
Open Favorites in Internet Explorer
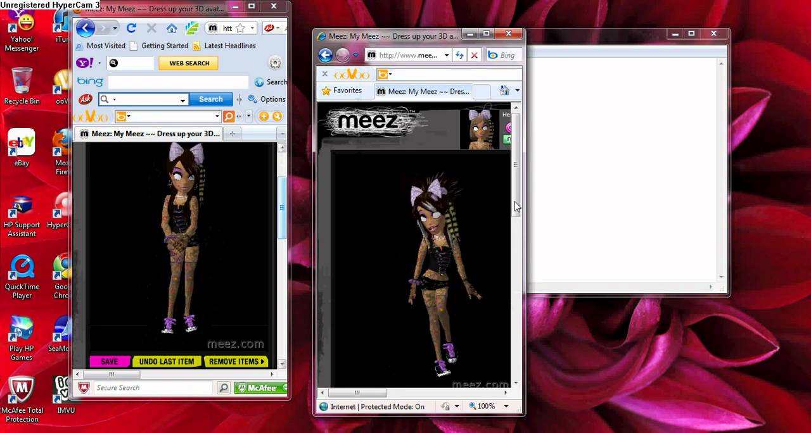pos(342,91)
